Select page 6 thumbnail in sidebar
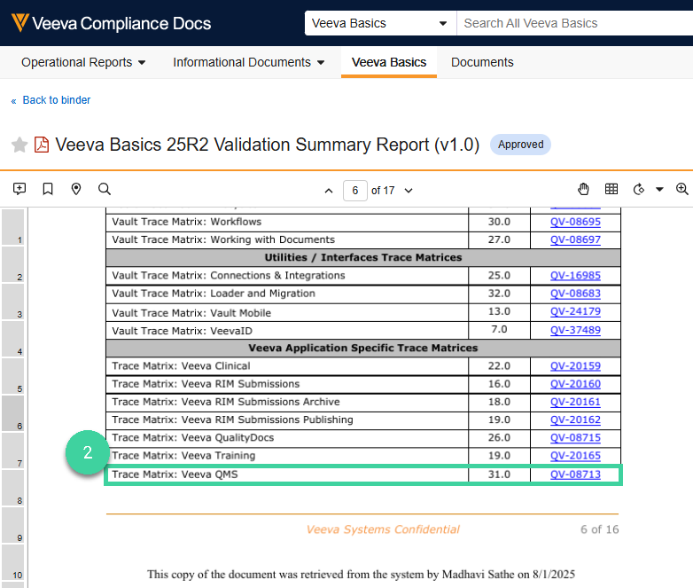This screenshot has height=588, width=693. [x=13, y=413]
